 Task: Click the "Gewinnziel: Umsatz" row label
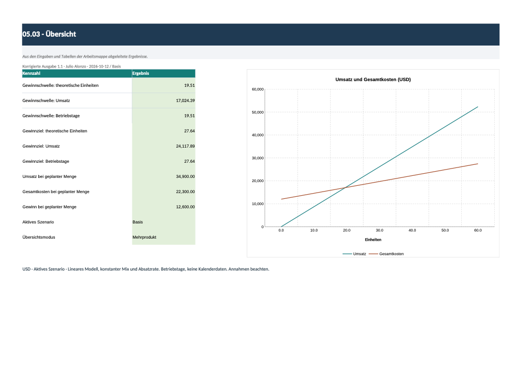coord(41,146)
